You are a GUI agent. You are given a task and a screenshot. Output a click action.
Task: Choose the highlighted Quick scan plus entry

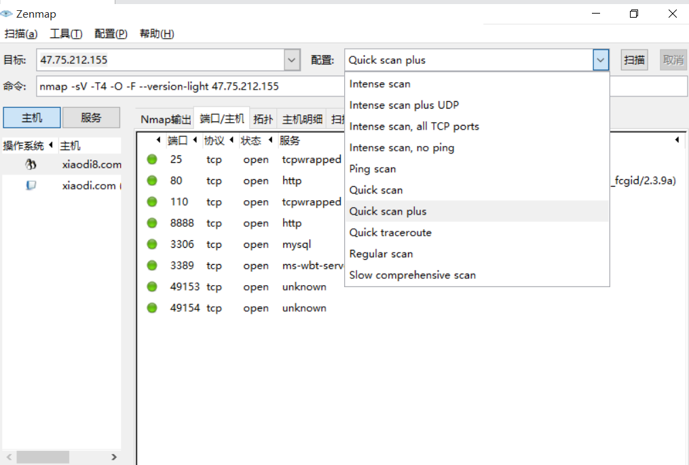pyautogui.click(x=477, y=211)
